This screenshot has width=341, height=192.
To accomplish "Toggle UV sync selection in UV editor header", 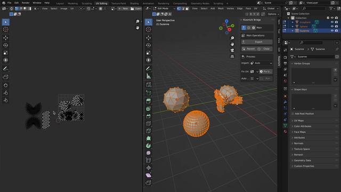I will (x=12, y=9).
